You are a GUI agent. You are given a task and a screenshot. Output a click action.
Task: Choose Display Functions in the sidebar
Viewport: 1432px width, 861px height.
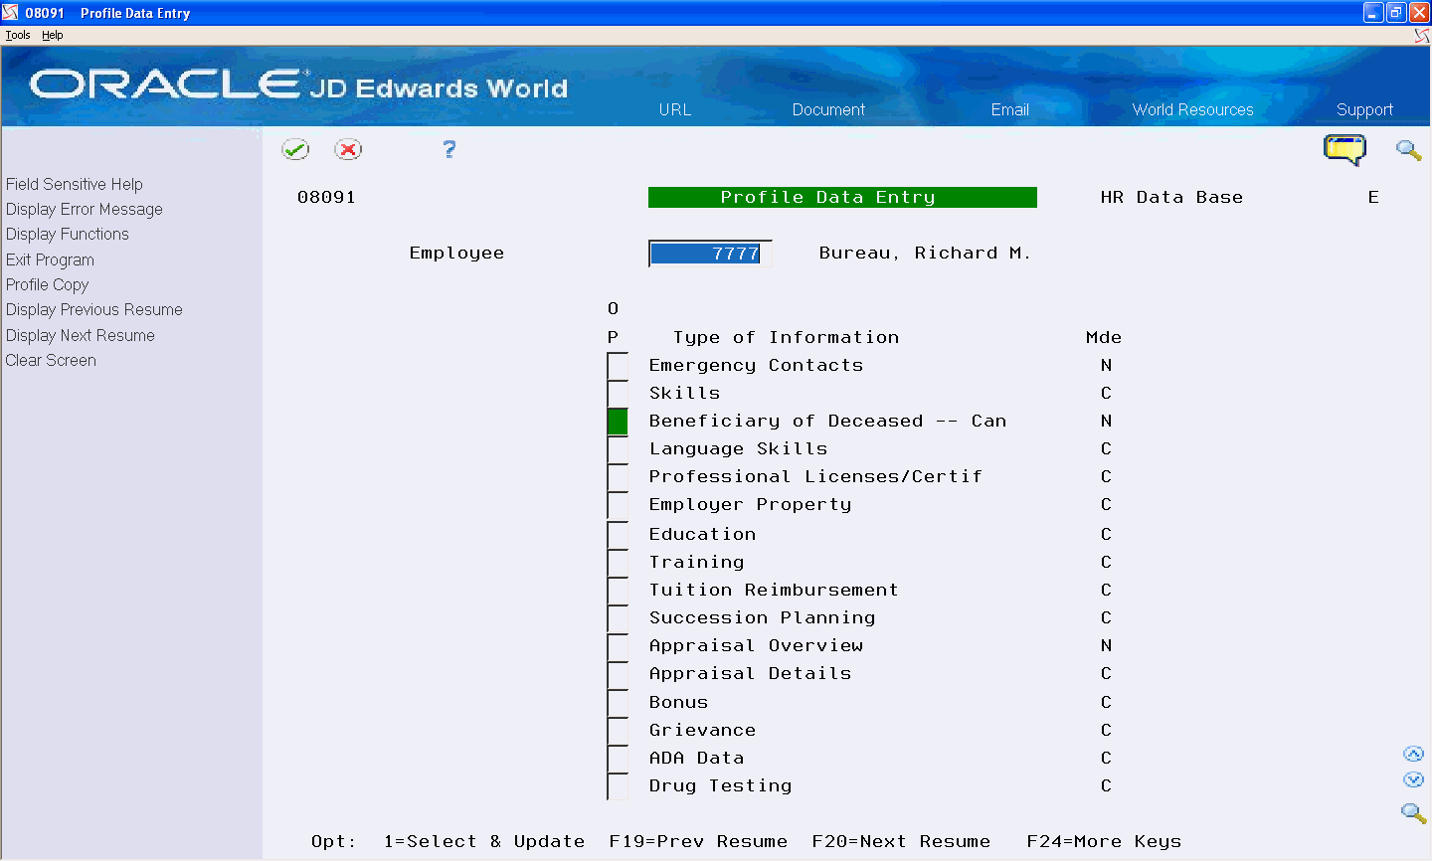click(68, 234)
